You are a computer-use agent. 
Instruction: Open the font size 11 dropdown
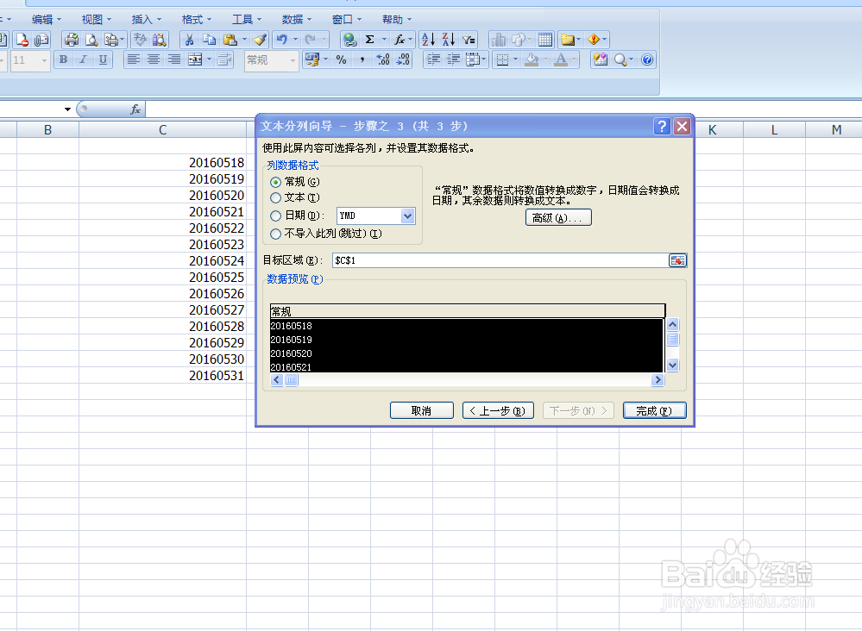[45, 59]
